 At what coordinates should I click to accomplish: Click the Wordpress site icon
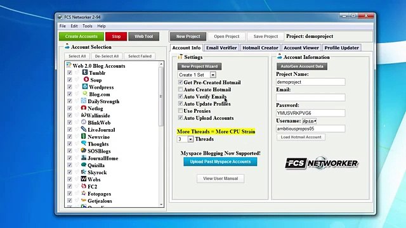click(x=85, y=87)
